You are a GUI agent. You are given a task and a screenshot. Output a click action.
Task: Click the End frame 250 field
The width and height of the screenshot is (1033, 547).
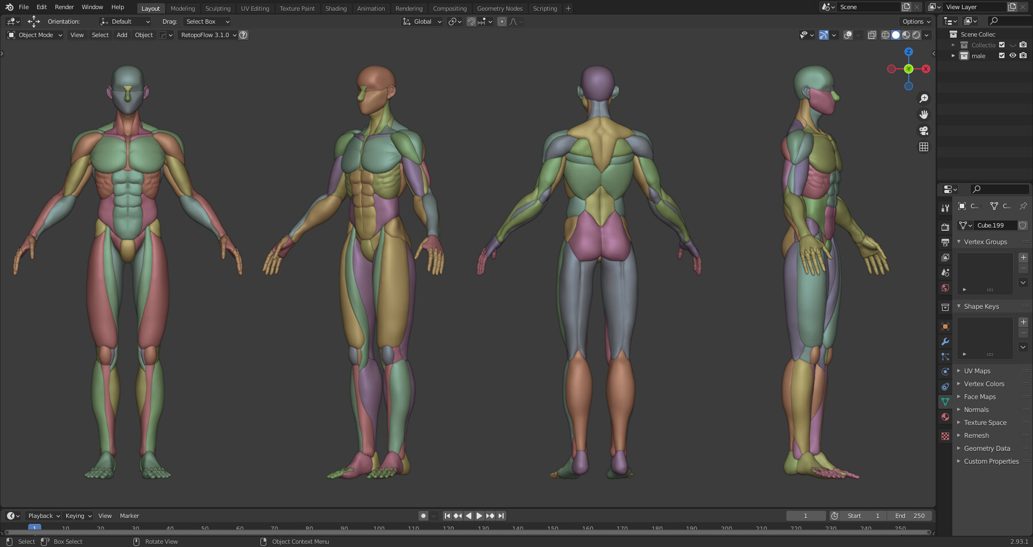coord(910,516)
